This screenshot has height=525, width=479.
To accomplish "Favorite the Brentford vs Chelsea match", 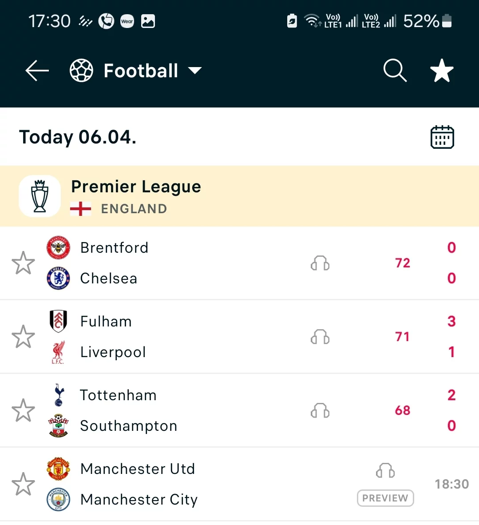I will tap(23, 263).
